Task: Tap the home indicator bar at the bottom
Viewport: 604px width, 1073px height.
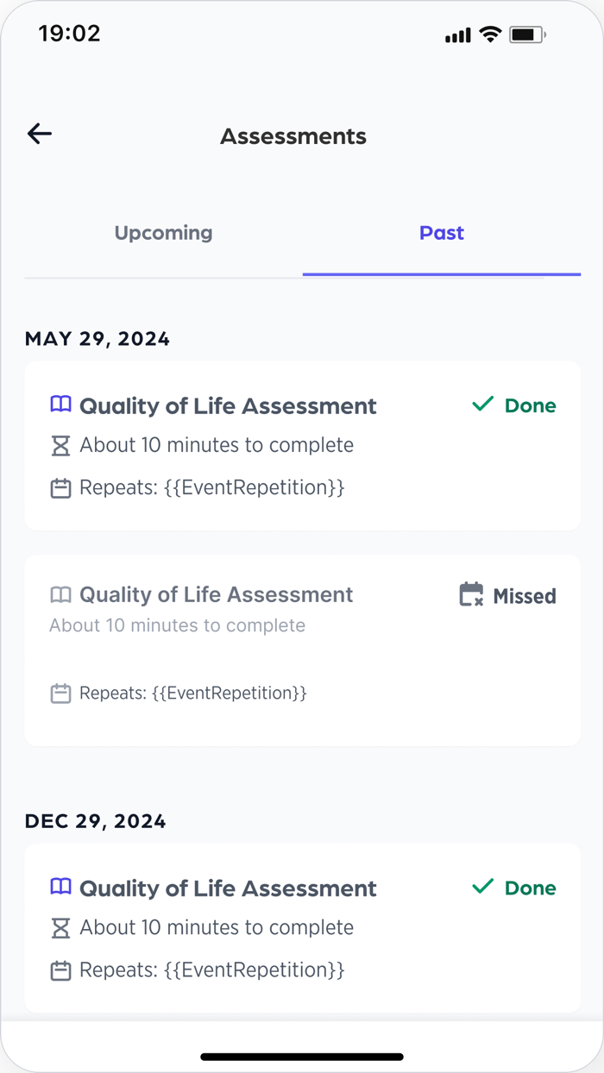Action: pyautogui.click(x=302, y=1056)
